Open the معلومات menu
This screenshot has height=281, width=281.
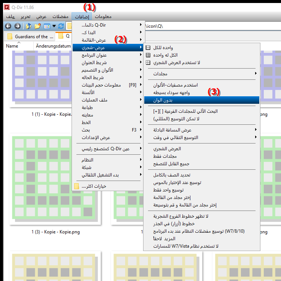pos(103,16)
